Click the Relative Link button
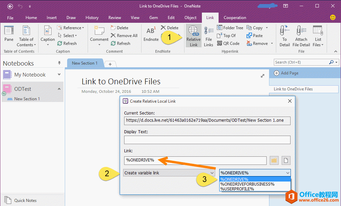The width and height of the screenshot is (341, 206). click(x=194, y=36)
